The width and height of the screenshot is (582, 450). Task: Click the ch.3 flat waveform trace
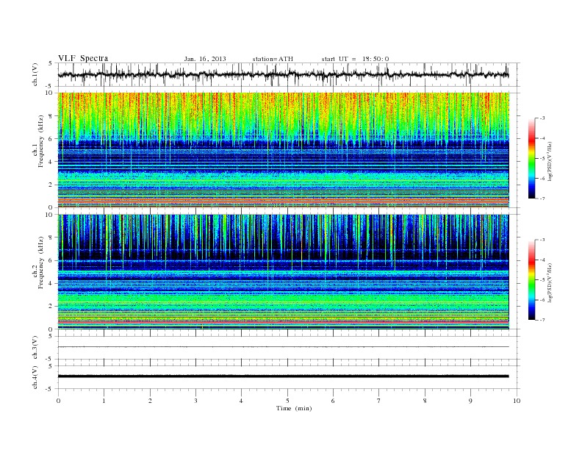pos(283,347)
